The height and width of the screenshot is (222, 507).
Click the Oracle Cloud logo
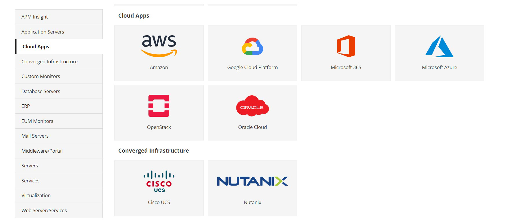coord(252,106)
